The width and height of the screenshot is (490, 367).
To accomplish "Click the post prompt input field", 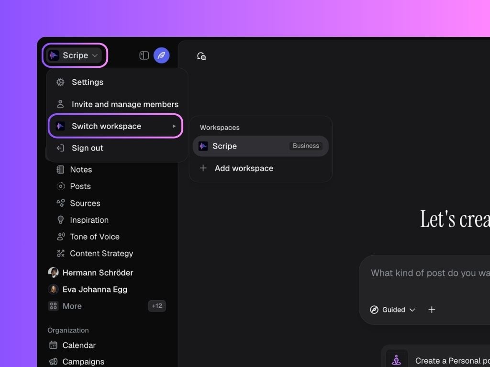I will click(430, 273).
